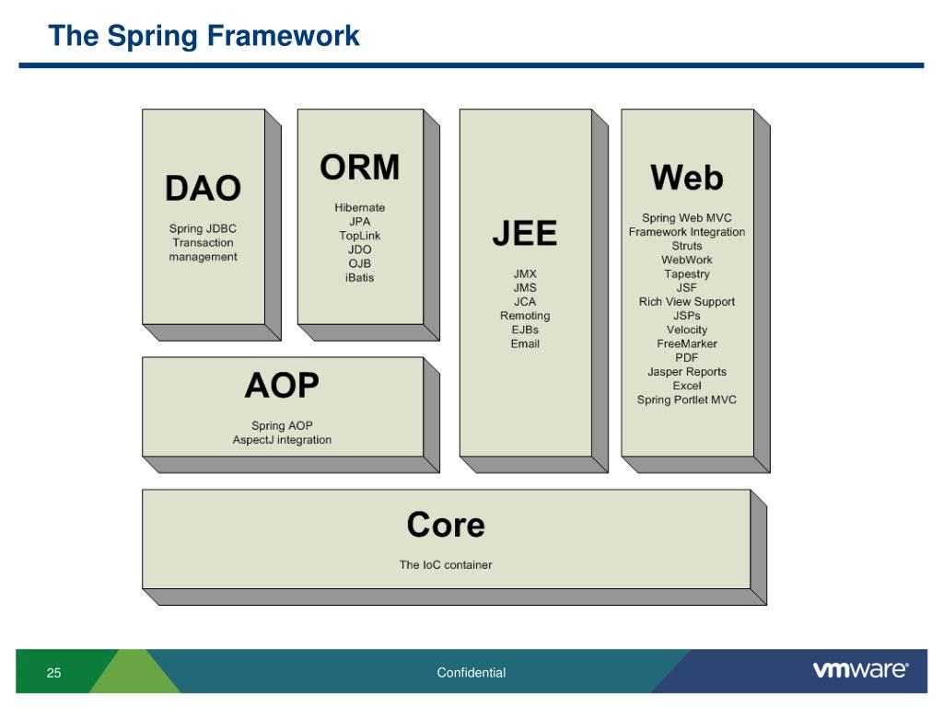Select "Rich View Support" text
The width and height of the screenshot is (943, 707).
687,302
